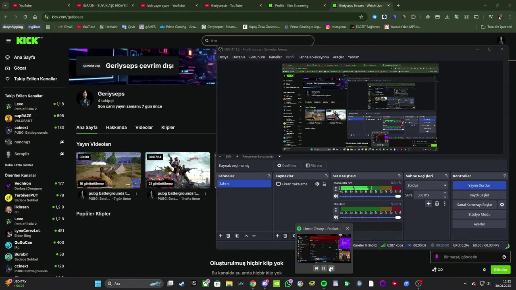Click Kaydı Başlat button

tap(479, 195)
